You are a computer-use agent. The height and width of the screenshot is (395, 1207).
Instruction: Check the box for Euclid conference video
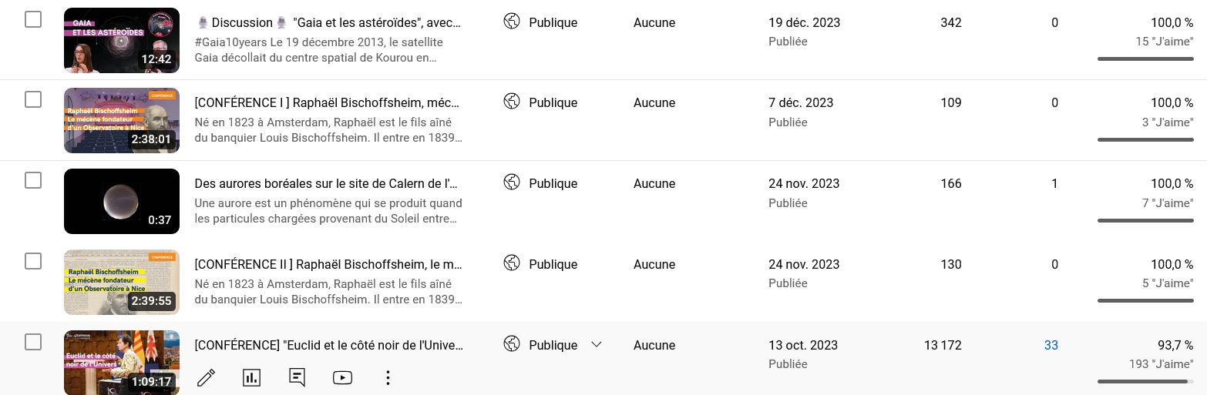(33, 342)
